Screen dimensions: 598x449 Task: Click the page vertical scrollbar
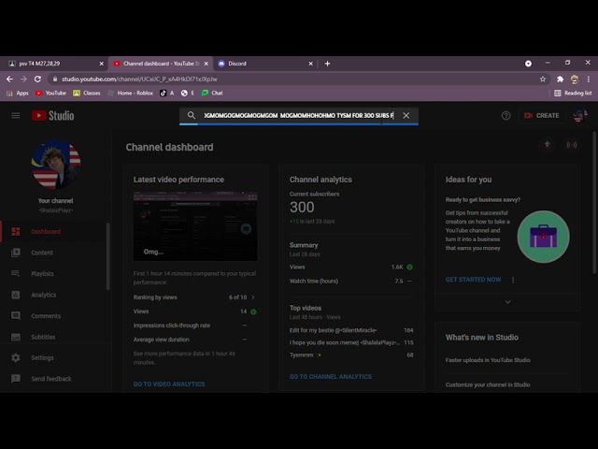(594, 202)
